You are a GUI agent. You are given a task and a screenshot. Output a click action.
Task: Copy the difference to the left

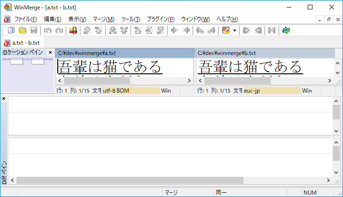point(186,30)
